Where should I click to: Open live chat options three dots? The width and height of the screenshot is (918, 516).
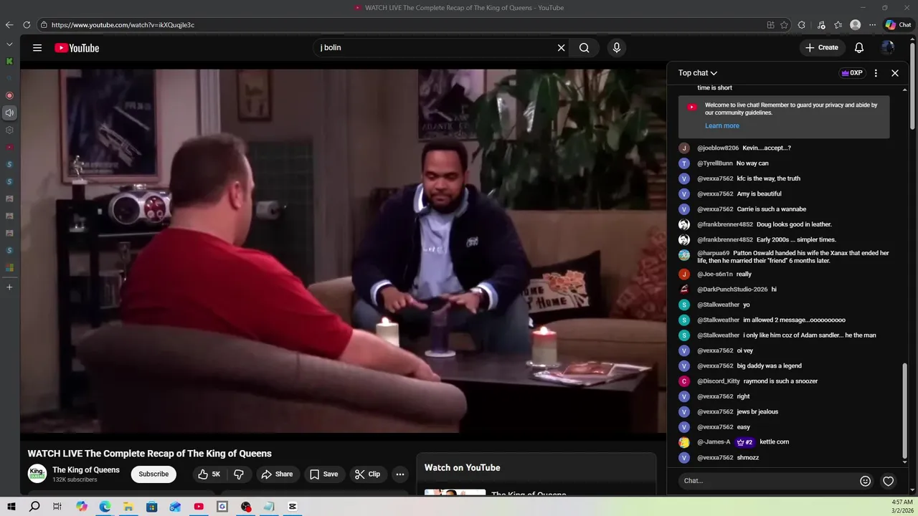click(x=876, y=73)
